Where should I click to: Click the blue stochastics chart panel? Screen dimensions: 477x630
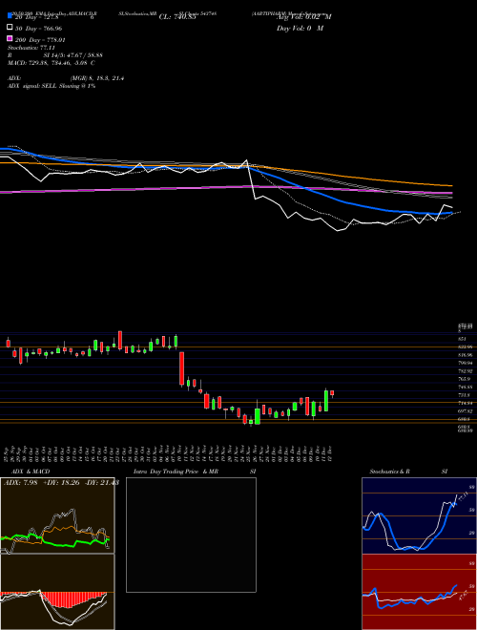pyautogui.click(x=419, y=515)
